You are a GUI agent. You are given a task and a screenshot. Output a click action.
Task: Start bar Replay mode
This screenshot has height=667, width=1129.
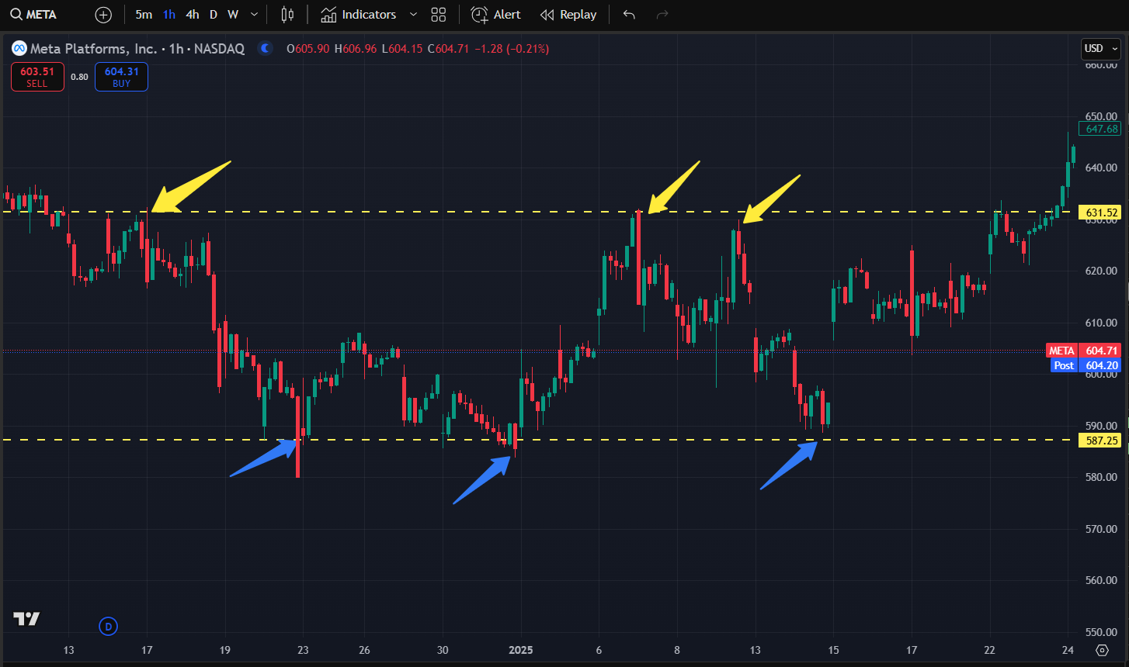click(568, 15)
